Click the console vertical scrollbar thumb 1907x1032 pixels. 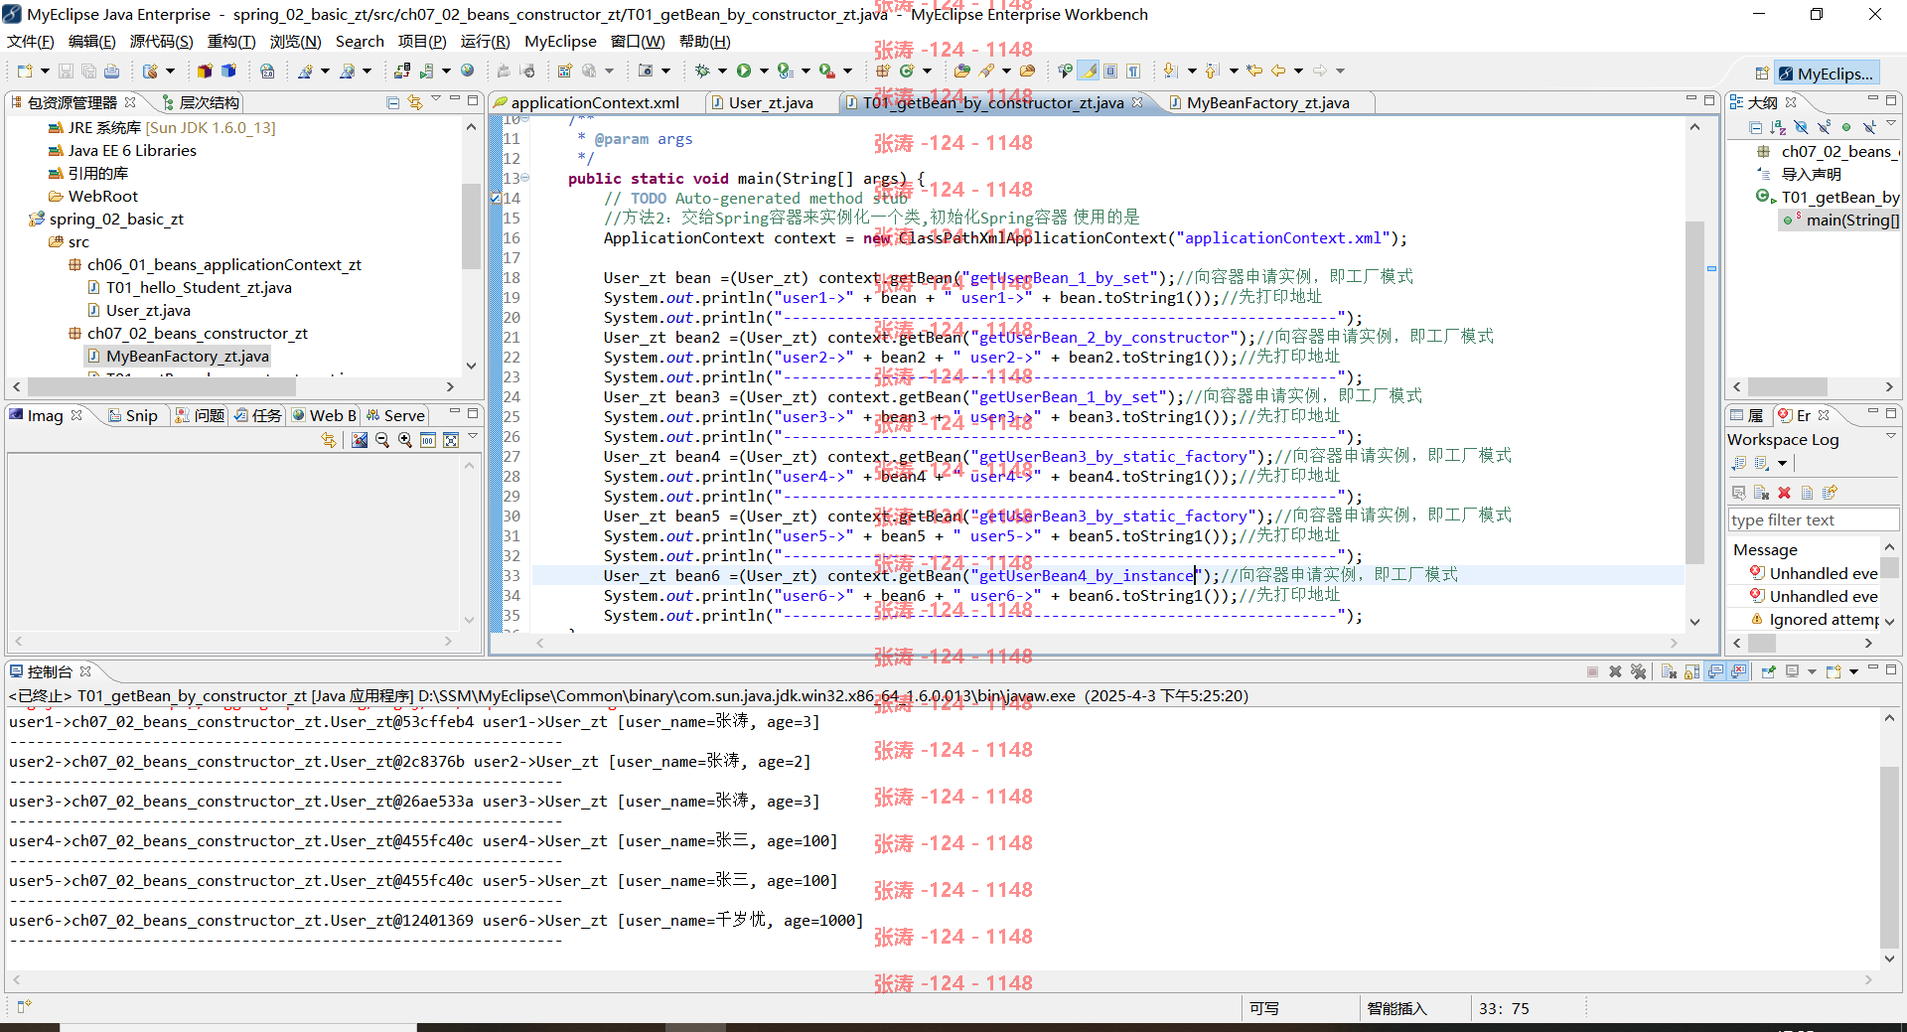coord(1889,856)
